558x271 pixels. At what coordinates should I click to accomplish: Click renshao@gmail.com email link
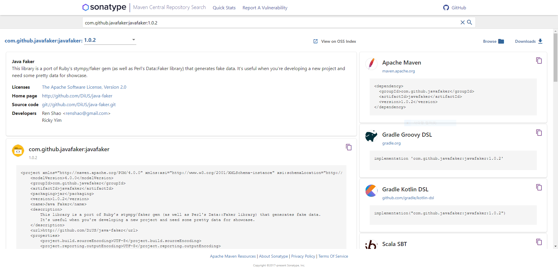point(87,113)
